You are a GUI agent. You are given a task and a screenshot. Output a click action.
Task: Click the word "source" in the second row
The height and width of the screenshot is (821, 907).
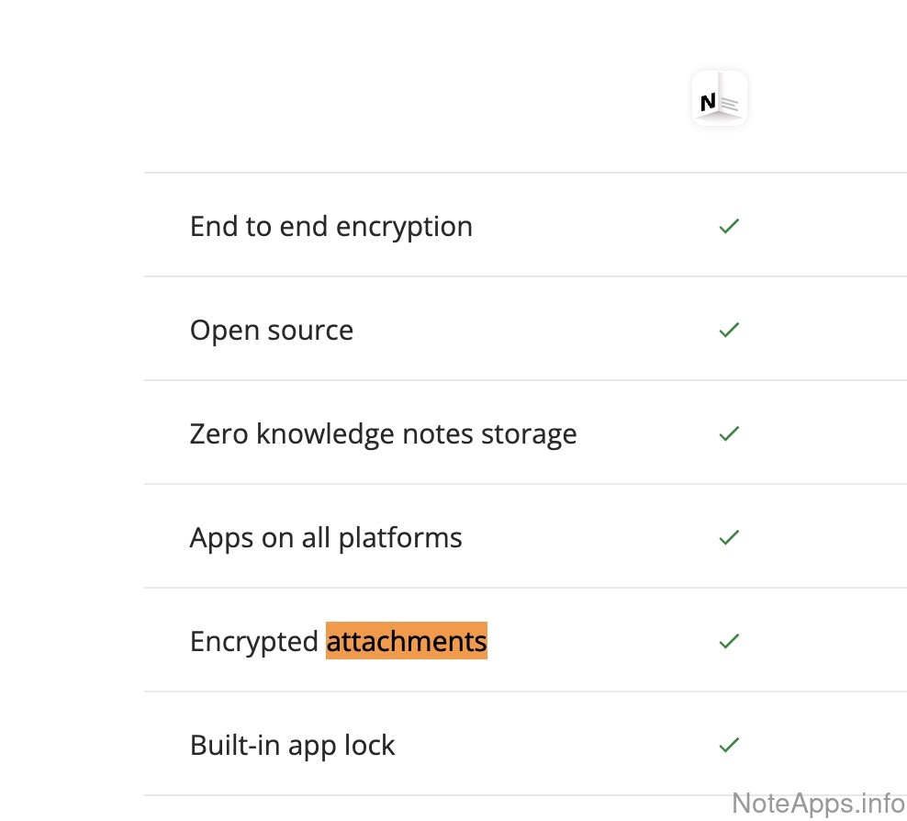point(310,332)
